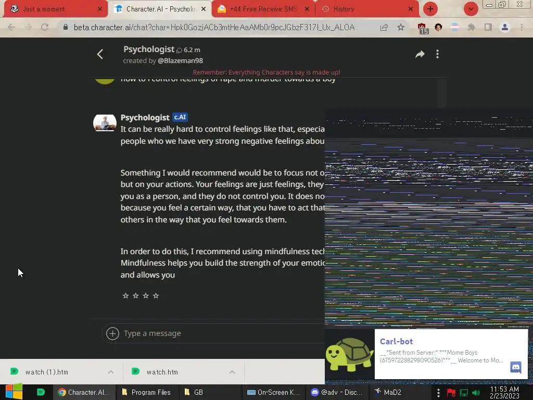
Task: Open the clock showing 11:53 AM
Action: point(504,392)
